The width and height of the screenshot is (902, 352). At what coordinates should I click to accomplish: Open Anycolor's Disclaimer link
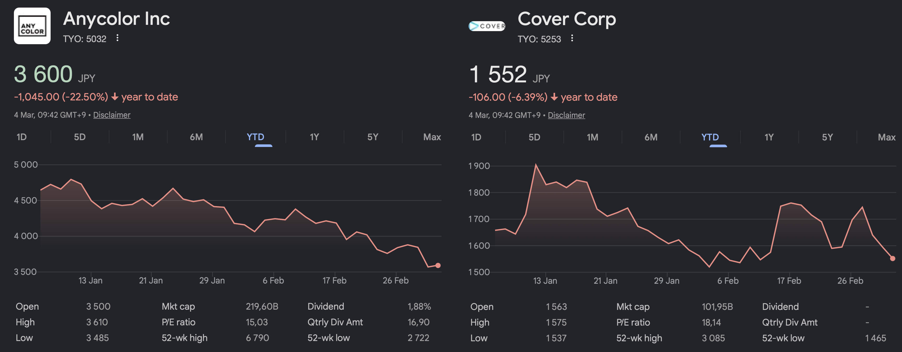(111, 115)
